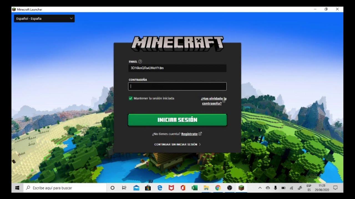This screenshot has width=355, height=199.
Task: Show hidden system tray icons
Action: tap(260, 188)
